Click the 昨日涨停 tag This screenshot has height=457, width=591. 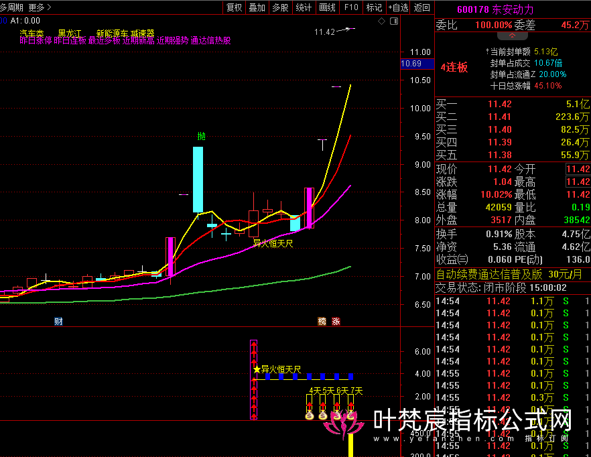36,40
